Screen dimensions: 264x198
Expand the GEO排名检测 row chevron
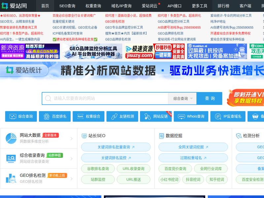pos(71,179)
